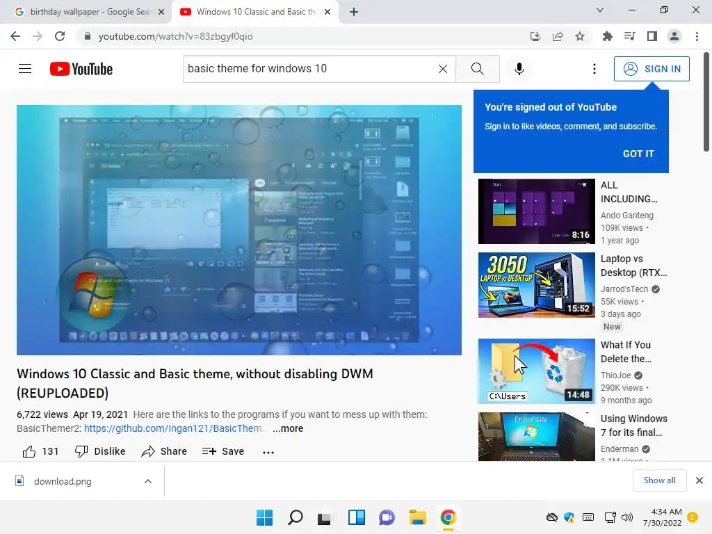Dislike the video
Viewport: 712px width, 534px height.
[100, 451]
